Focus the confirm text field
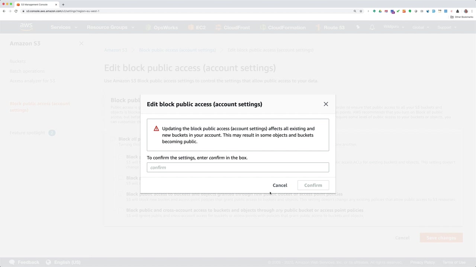 click(238, 167)
